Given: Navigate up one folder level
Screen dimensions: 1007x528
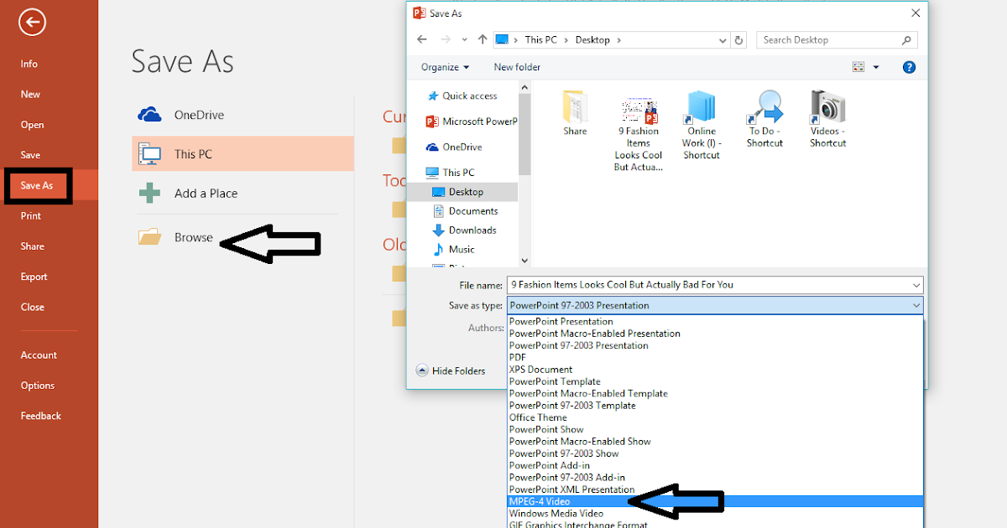Looking at the screenshot, I should pos(483,39).
